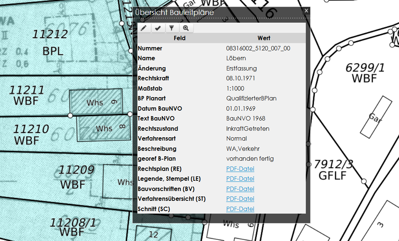Image resolution: width=399 pixels, height=241 pixels.
Task: Click the Whs 8 building on the map
Action: (x=103, y=128)
